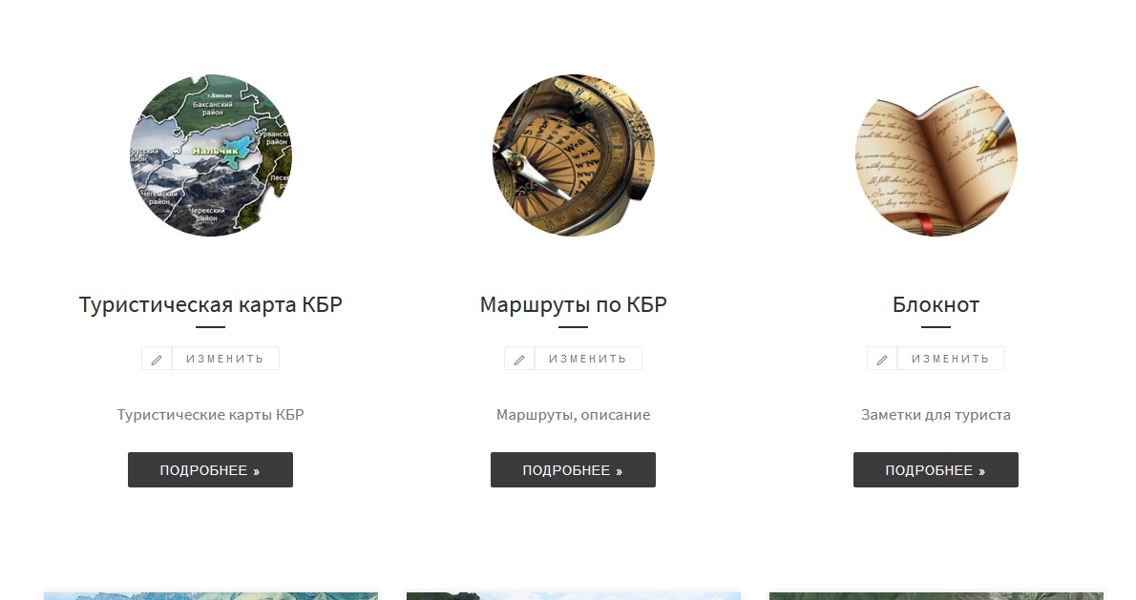Click ПОДРОБНЕЕ below Туристические карты КБР
Image resolution: width=1136 pixels, height=600 pixels.
coord(210,469)
